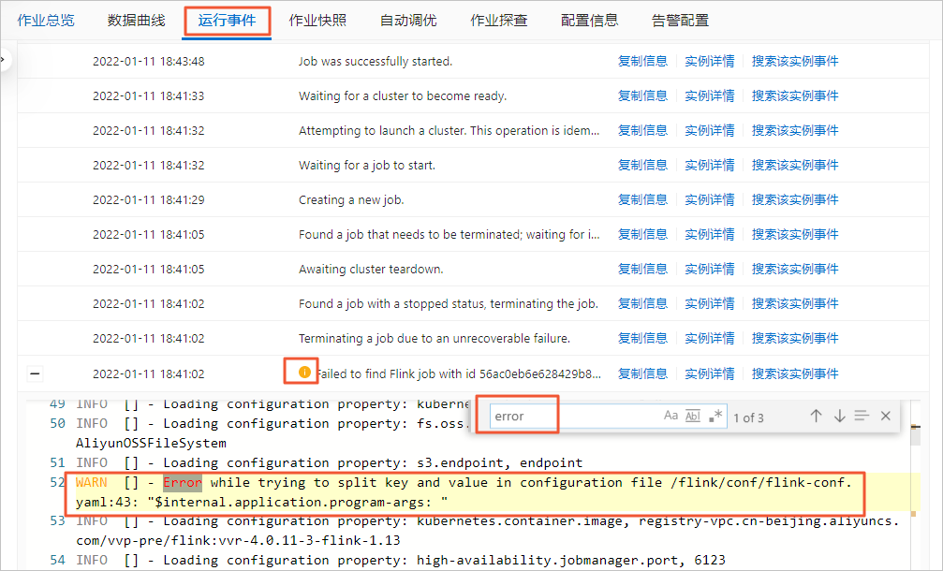Copy info for 'Failed to find Flink job' event
The image size is (943, 571).
click(x=643, y=373)
